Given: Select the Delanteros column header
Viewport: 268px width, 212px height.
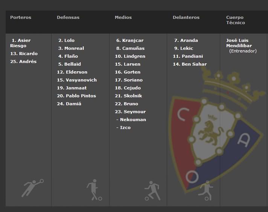Looking at the screenshot, I should 186,17.
